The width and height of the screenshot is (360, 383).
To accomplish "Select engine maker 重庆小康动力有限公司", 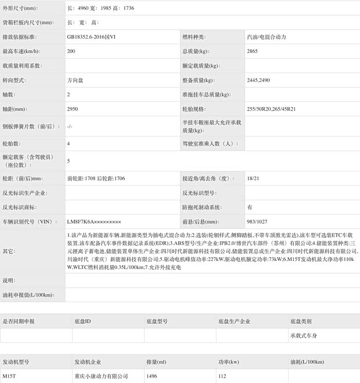I will coord(101,376).
